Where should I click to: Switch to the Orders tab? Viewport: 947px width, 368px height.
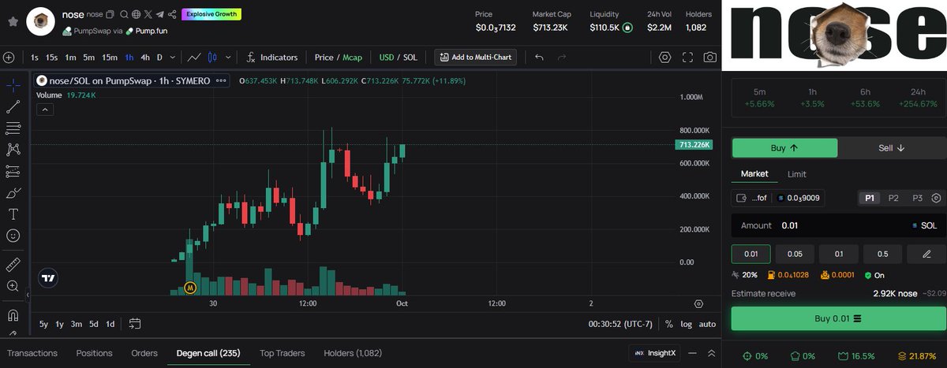click(144, 353)
